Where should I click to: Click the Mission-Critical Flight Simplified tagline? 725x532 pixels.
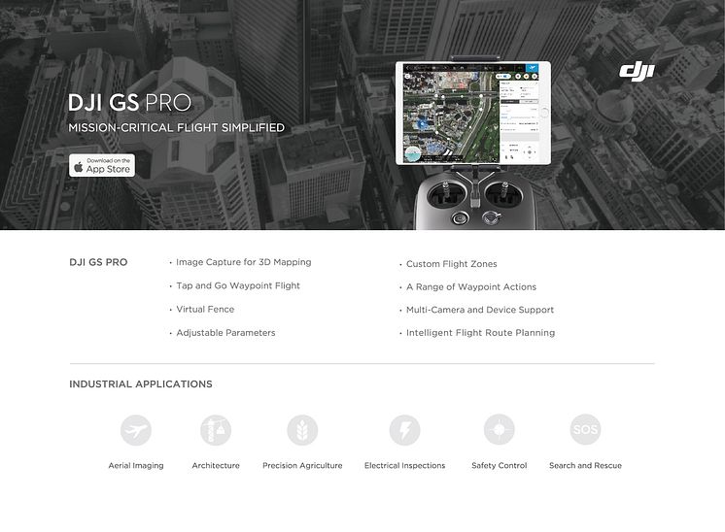[x=177, y=128]
